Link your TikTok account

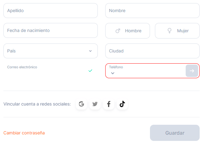click(122, 104)
